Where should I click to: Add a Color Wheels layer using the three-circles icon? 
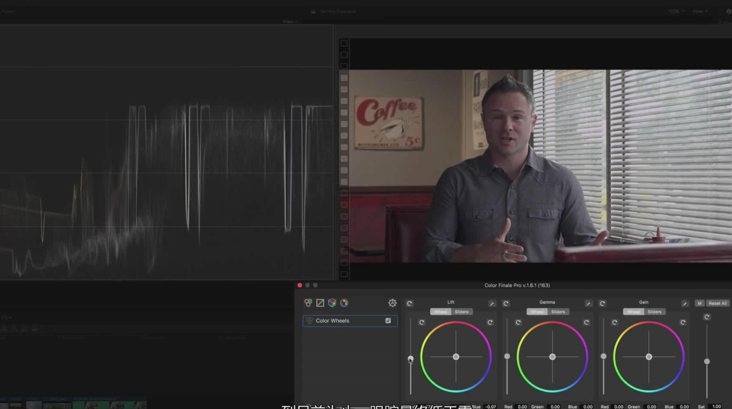pyautogui.click(x=308, y=303)
